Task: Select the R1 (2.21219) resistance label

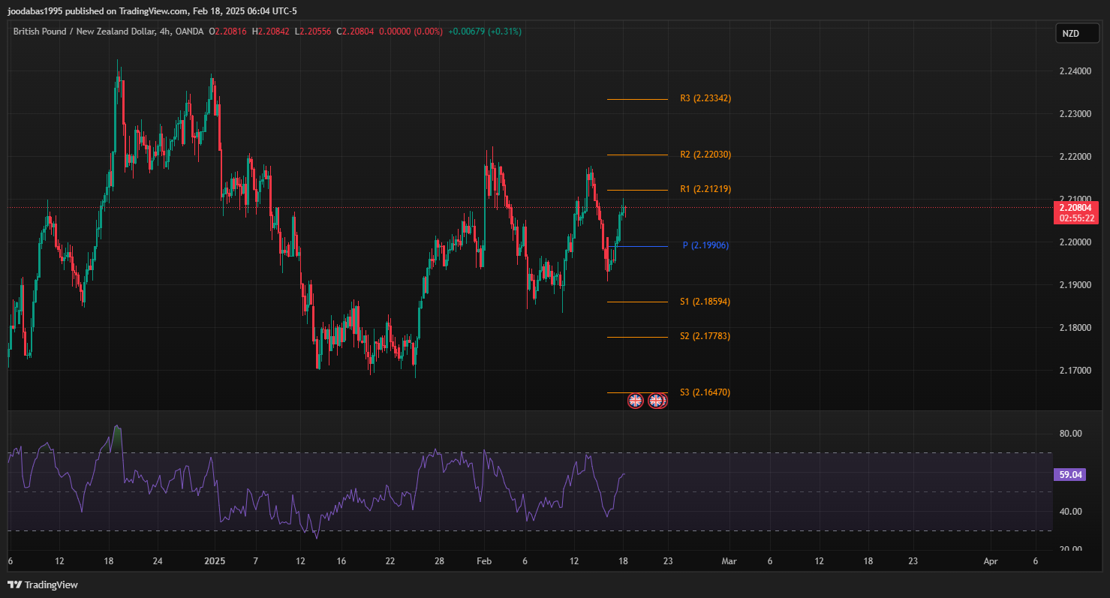Action: (x=705, y=189)
